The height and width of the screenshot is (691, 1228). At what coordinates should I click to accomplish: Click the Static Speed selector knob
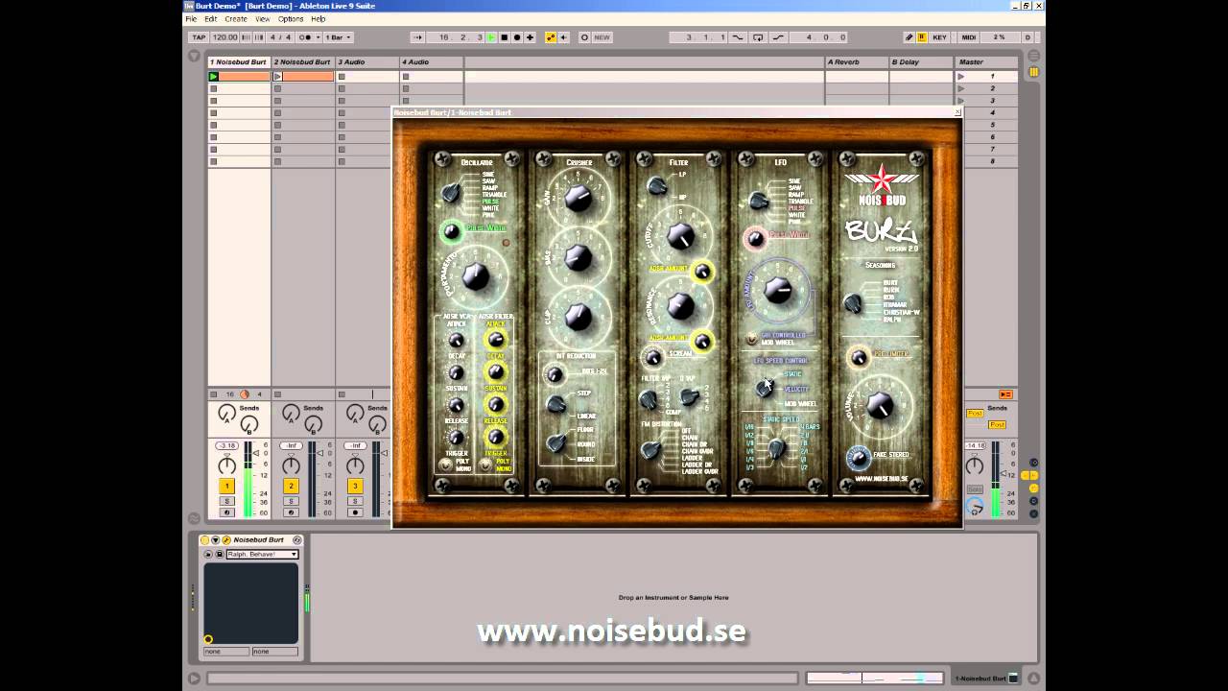777,447
